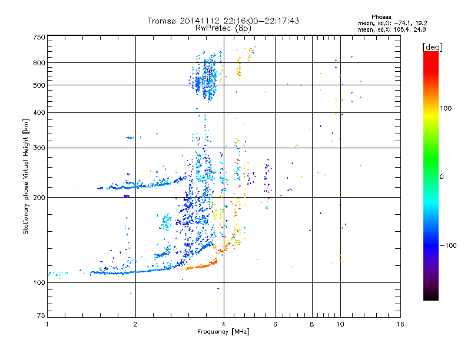Viewport: 471px width, 353px height.
Task: Click the frequency tick label '1'
Action: pyautogui.click(x=47, y=324)
